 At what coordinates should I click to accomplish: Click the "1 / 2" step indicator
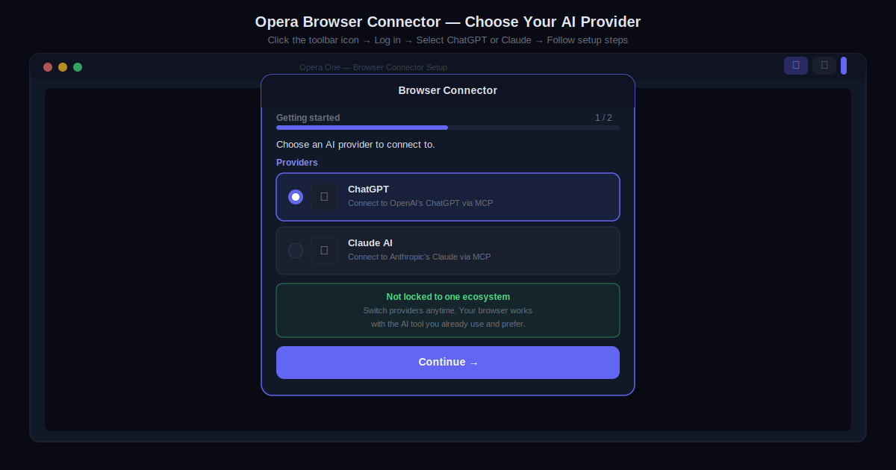pyautogui.click(x=603, y=118)
